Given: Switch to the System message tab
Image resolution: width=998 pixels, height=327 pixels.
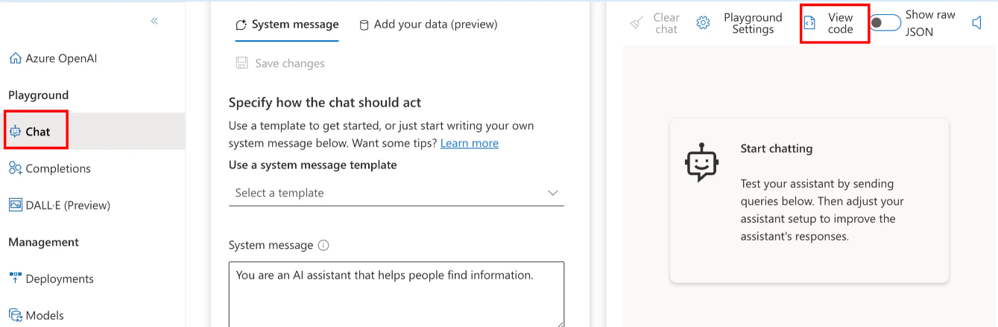Looking at the screenshot, I should click(x=287, y=25).
